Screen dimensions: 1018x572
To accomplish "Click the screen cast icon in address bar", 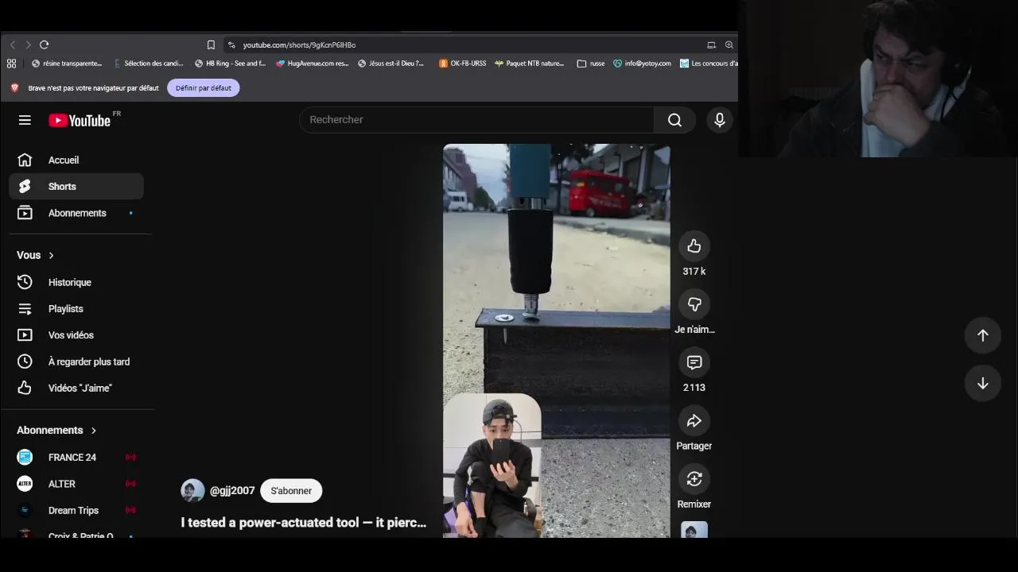I will pyautogui.click(x=711, y=44).
